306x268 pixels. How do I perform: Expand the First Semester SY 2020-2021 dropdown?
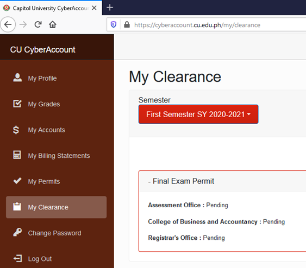coord(198,114)
